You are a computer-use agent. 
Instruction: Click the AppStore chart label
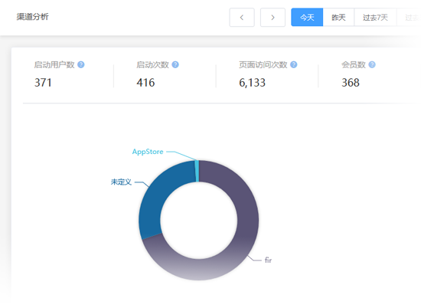pos(148,152)
